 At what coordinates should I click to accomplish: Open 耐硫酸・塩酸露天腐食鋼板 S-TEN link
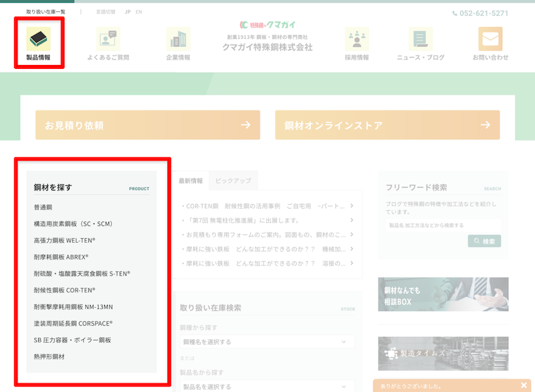point(82,274)
